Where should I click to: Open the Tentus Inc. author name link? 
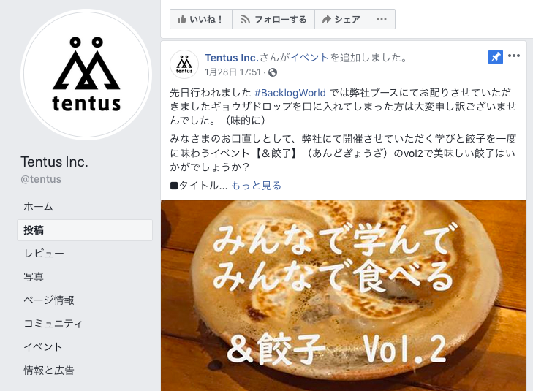coord(232,58)
